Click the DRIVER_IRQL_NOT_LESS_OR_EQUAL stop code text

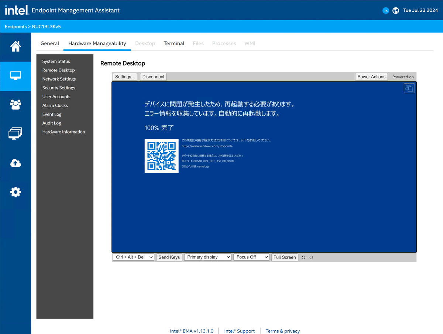tap(214, 161)
